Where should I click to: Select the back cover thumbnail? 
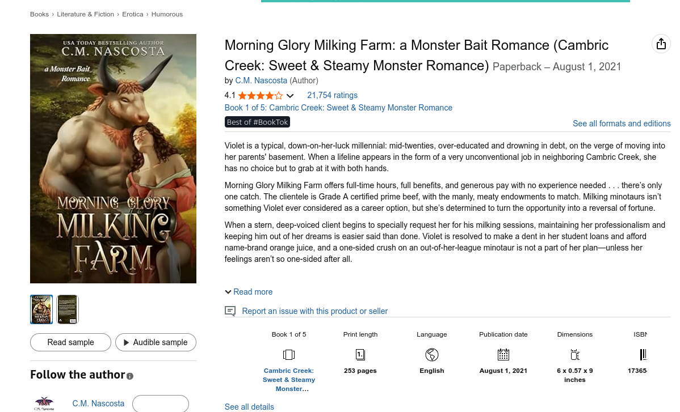click(x=68, y=309)
